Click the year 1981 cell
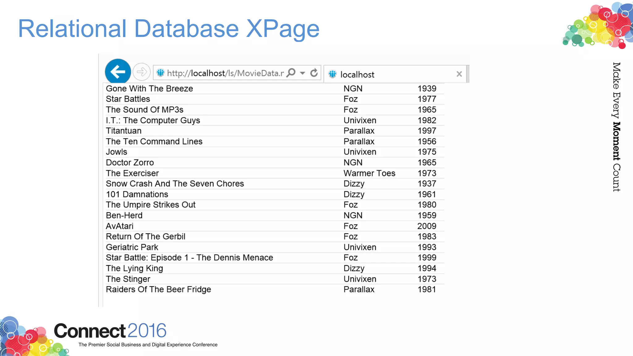 427,290
